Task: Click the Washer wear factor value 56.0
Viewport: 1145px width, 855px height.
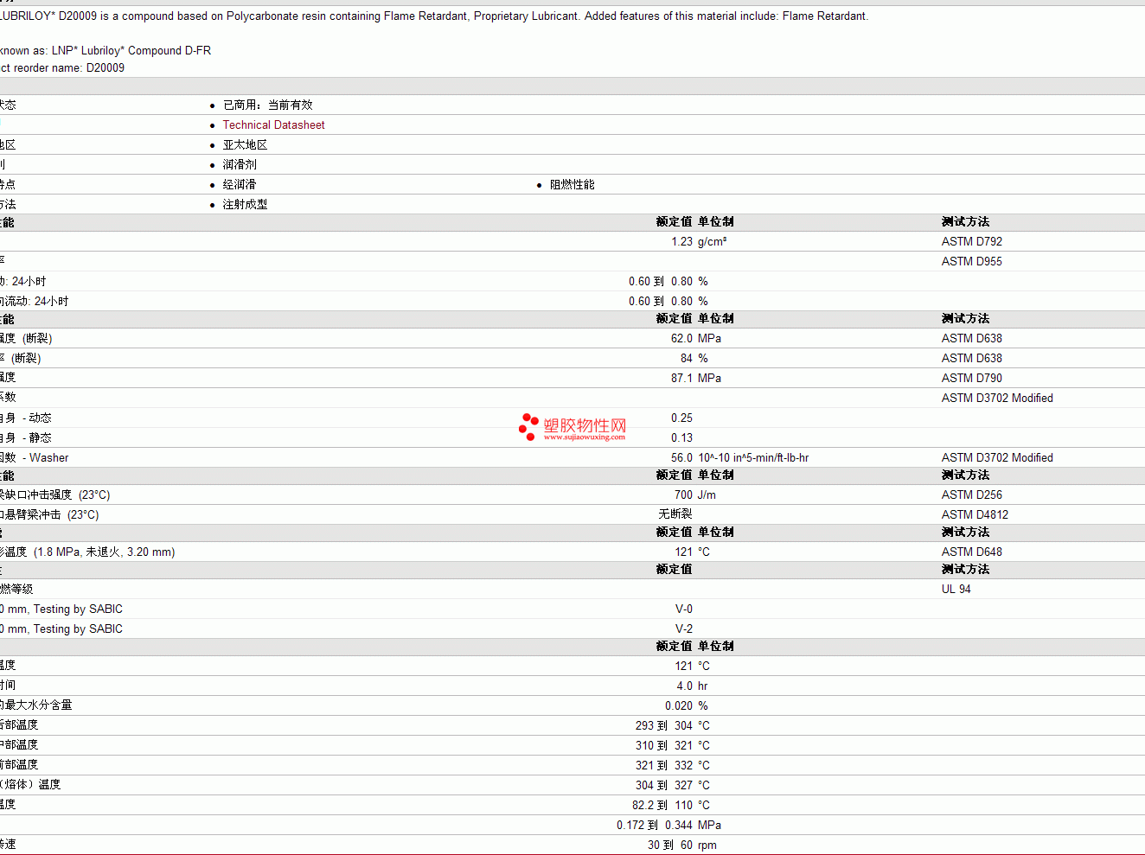Action: tap(681, 457)
